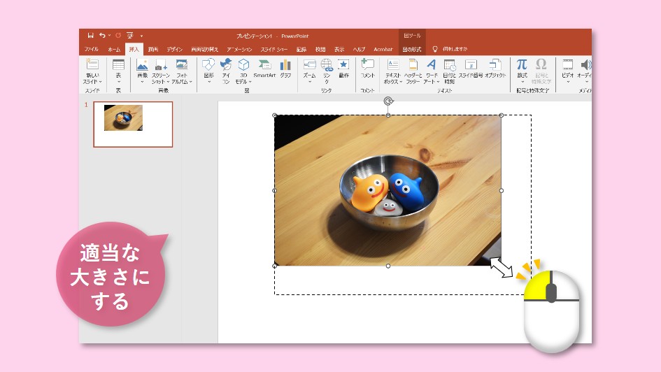This screenshot has width=661, height=372.
Task: Click the rotation handle above the picture
Action: click(x=388, y=101)
